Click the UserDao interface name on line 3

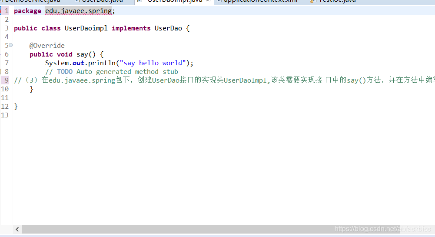pos(168,28)
